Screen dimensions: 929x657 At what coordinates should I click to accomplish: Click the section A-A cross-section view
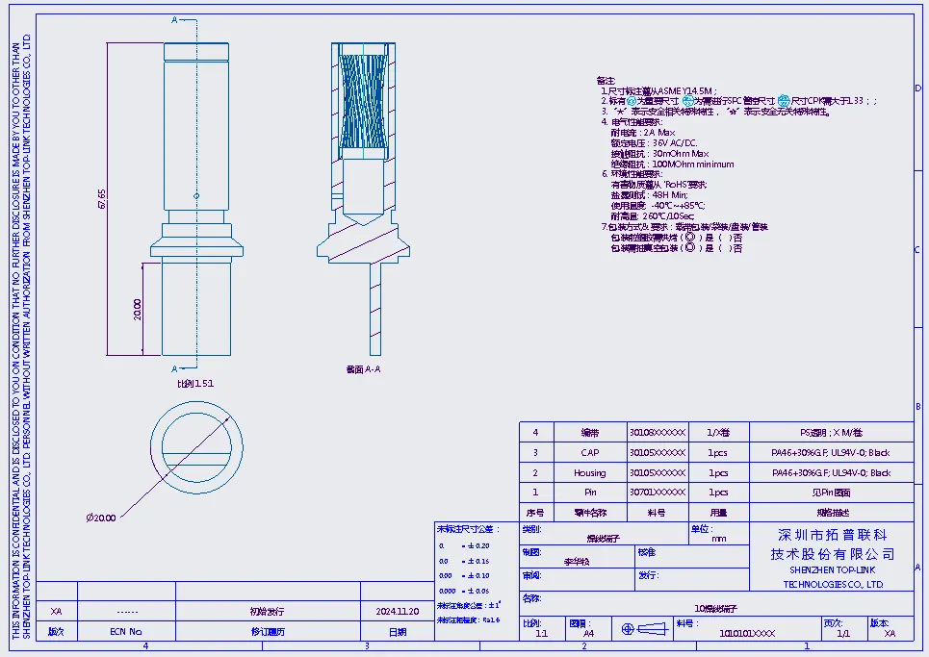pyautogui.click(x=363, y=192)
